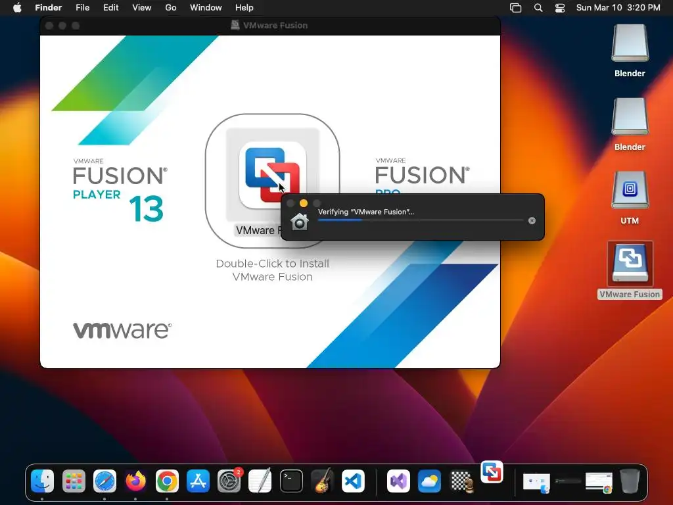673x505 pixels.
Task: Open the dark minimized window thumbnail in Dock
Action: [568, 481]
